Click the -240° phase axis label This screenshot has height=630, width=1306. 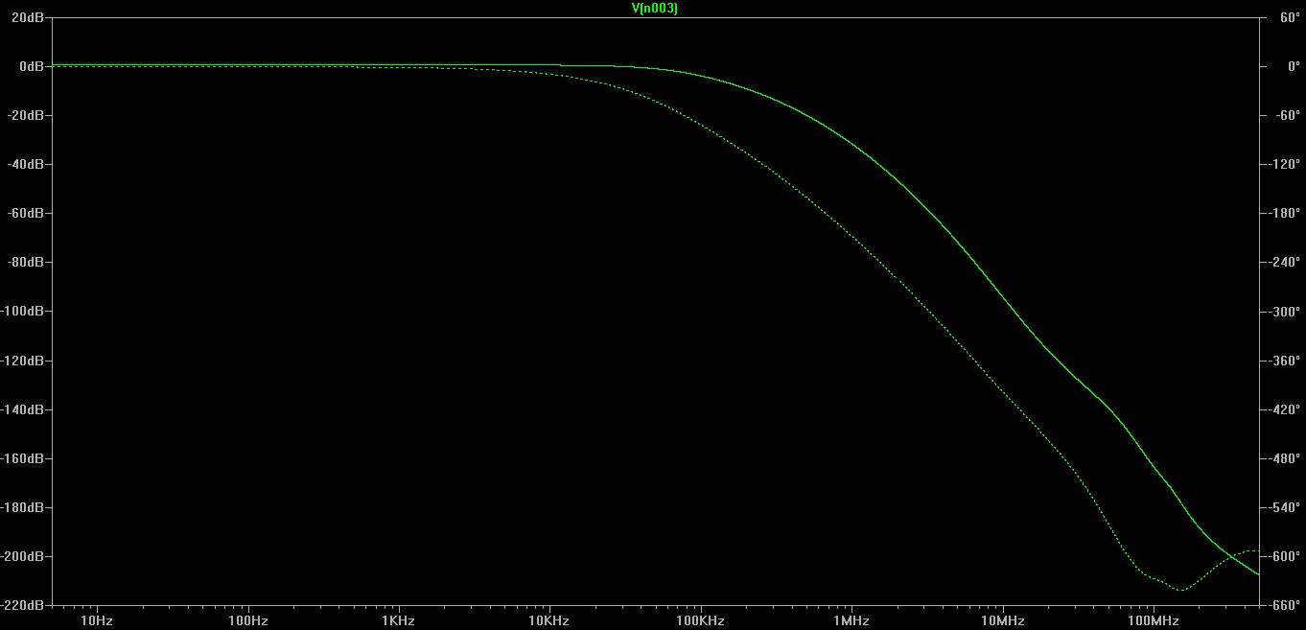1284,262
